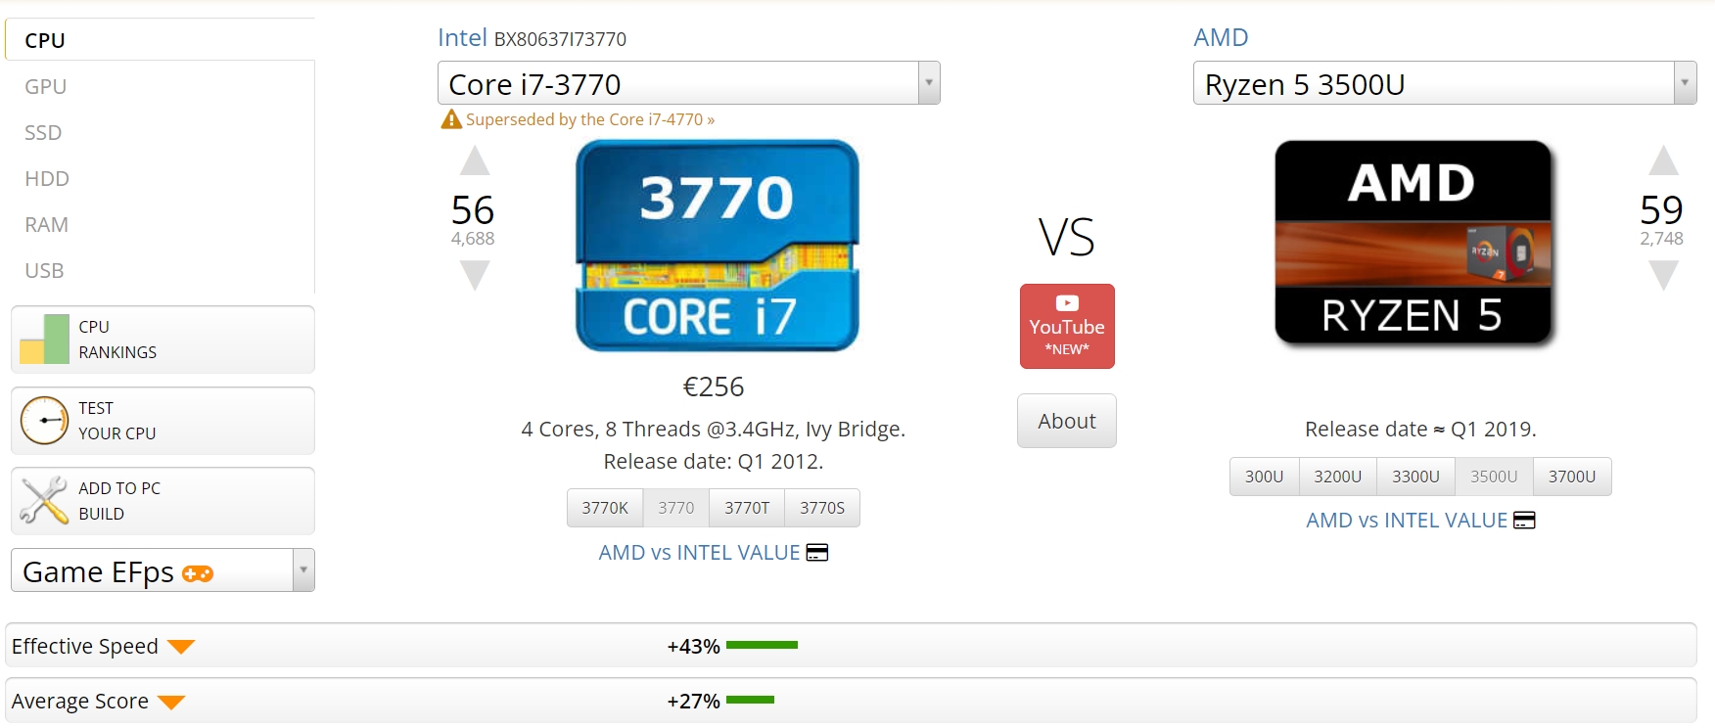Switch to the 300U variant
Image resolution: width=1715 pixels, height=728 pixels.
pyautogui.click(x=1264, y=477)
